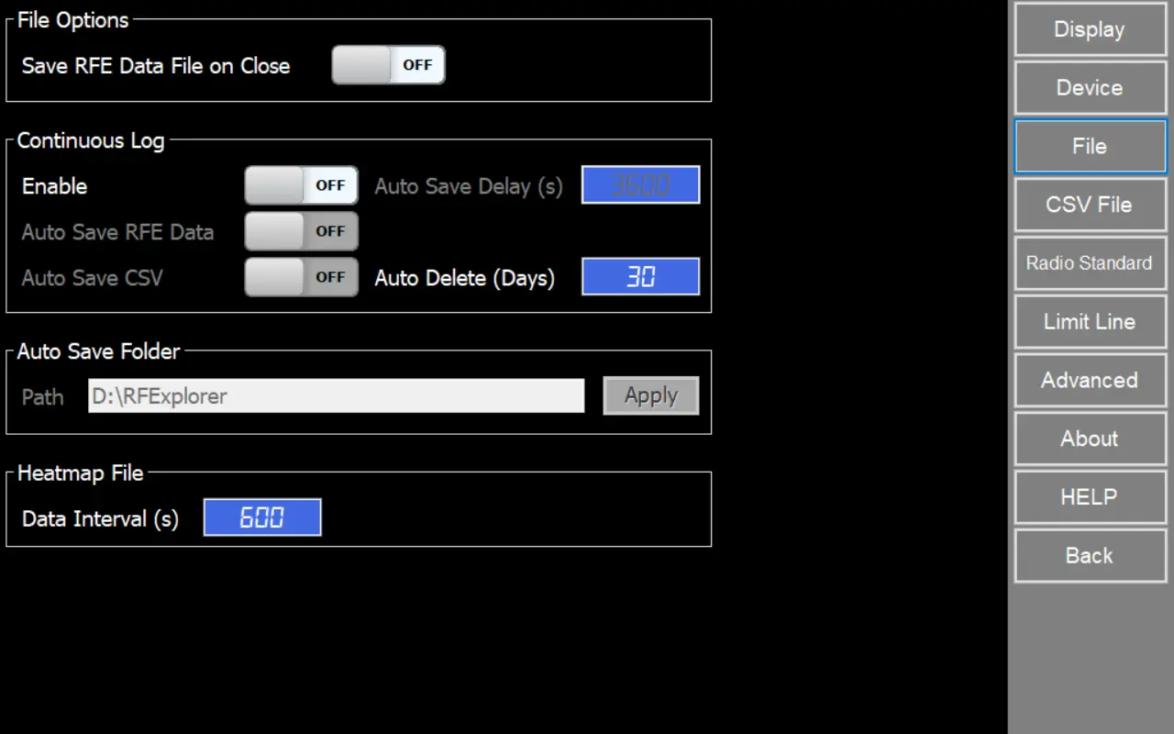Open the About page
Viewport: 1174px width, 734px height.
pyautogui.click(x=1089, y=439)
